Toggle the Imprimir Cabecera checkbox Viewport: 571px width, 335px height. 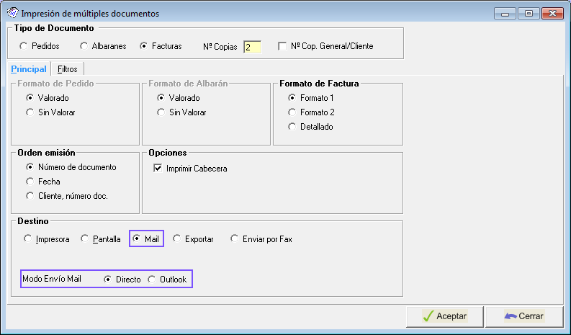158,169
